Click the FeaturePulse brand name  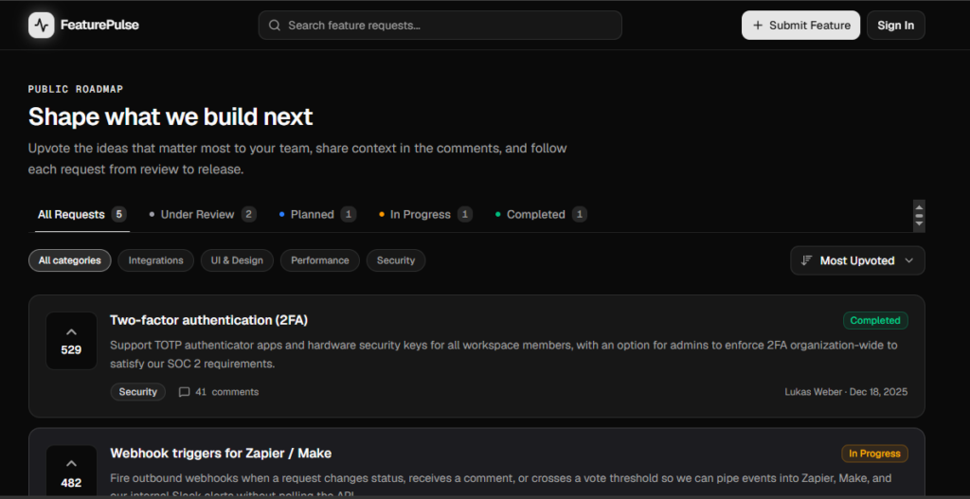pyautogui.click(x=99, y=26)
